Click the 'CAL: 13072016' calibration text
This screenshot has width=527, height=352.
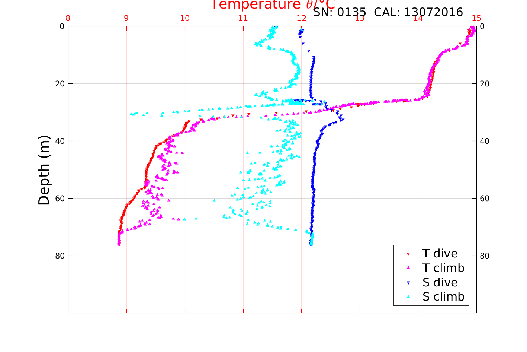418,12
